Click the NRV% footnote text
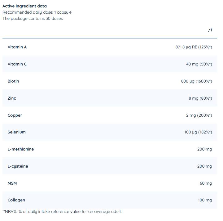The image size is (223, 221). (x=62, y=211)
